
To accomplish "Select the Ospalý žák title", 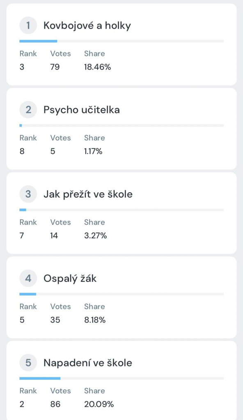I will pos(70,278).
